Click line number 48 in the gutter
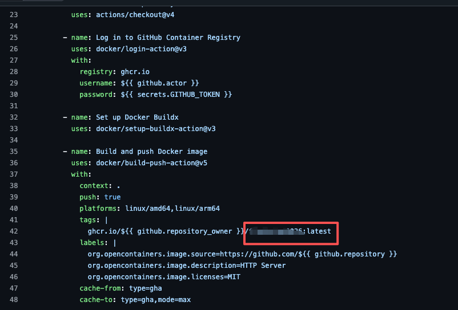 pos(15,300)
